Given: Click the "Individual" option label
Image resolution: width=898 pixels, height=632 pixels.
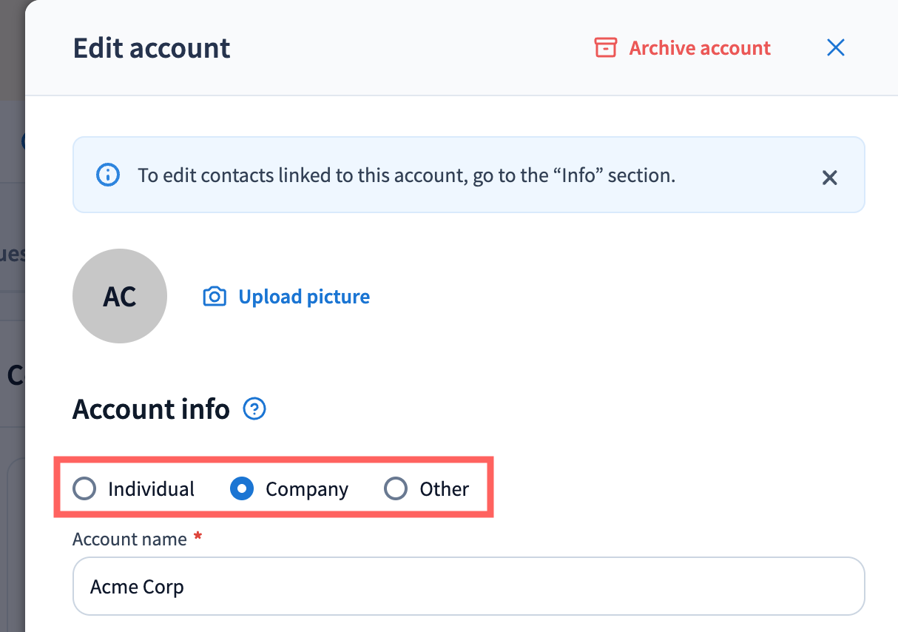Looking at the screenshot, I should [151, 489].
